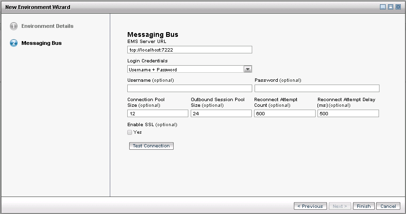Click the Password input field
The image size is (406, 214).
click(317, 88)
